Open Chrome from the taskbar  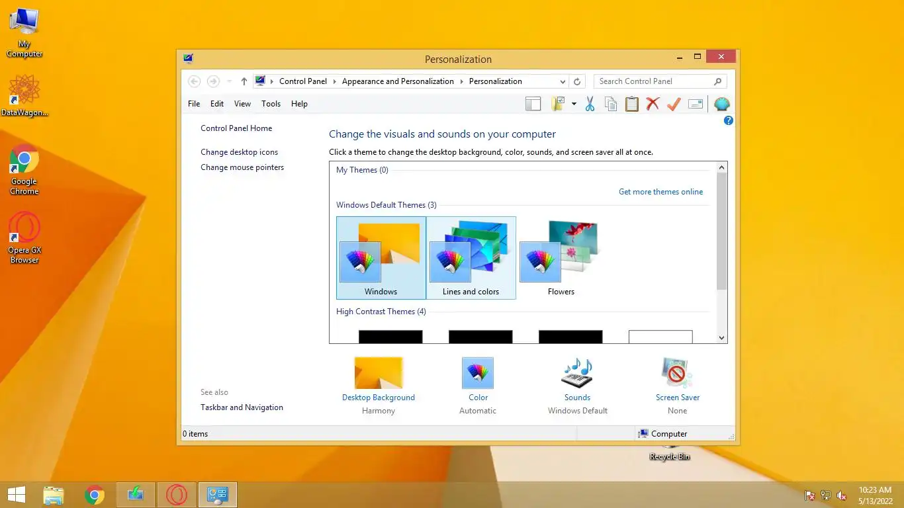coord(95,495)
